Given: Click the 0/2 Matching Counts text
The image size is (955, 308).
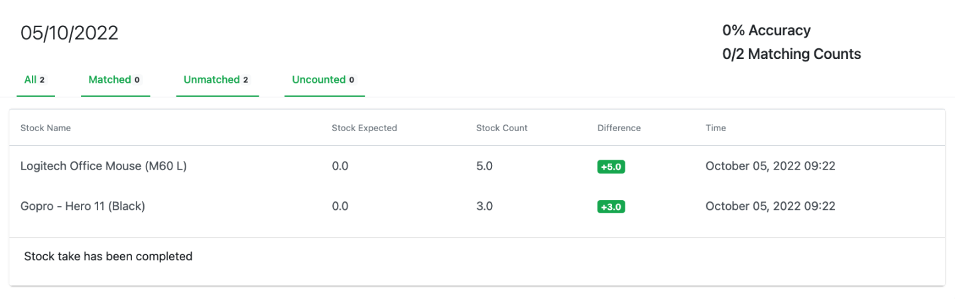Looking at the screenshot, I should (x=791, y=54).
